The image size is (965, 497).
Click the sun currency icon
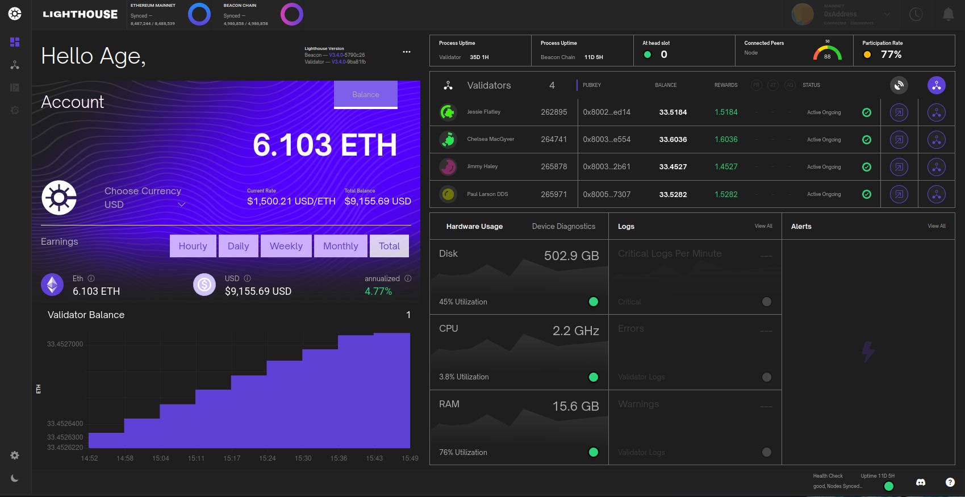coord(59,198)
